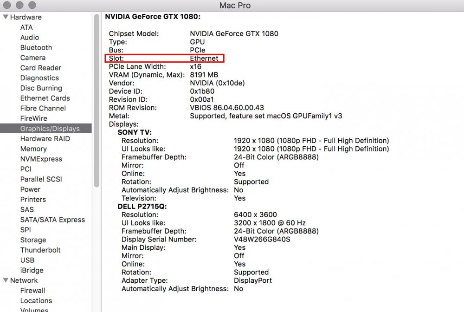
Task: Click the window zoom button
Action: tap(32, 5)
